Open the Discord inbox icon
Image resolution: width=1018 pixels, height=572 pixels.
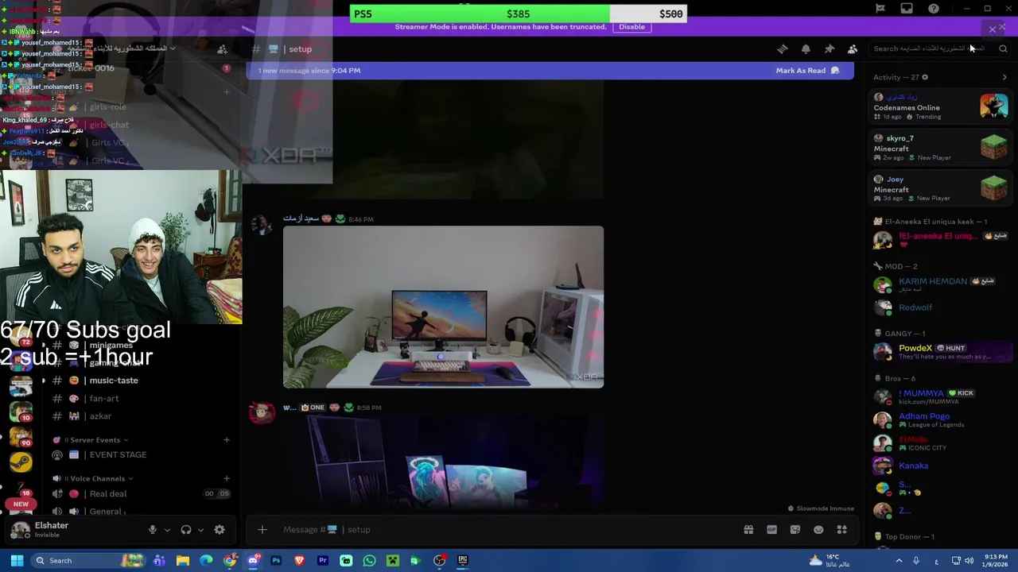click(x=907, y=9)
